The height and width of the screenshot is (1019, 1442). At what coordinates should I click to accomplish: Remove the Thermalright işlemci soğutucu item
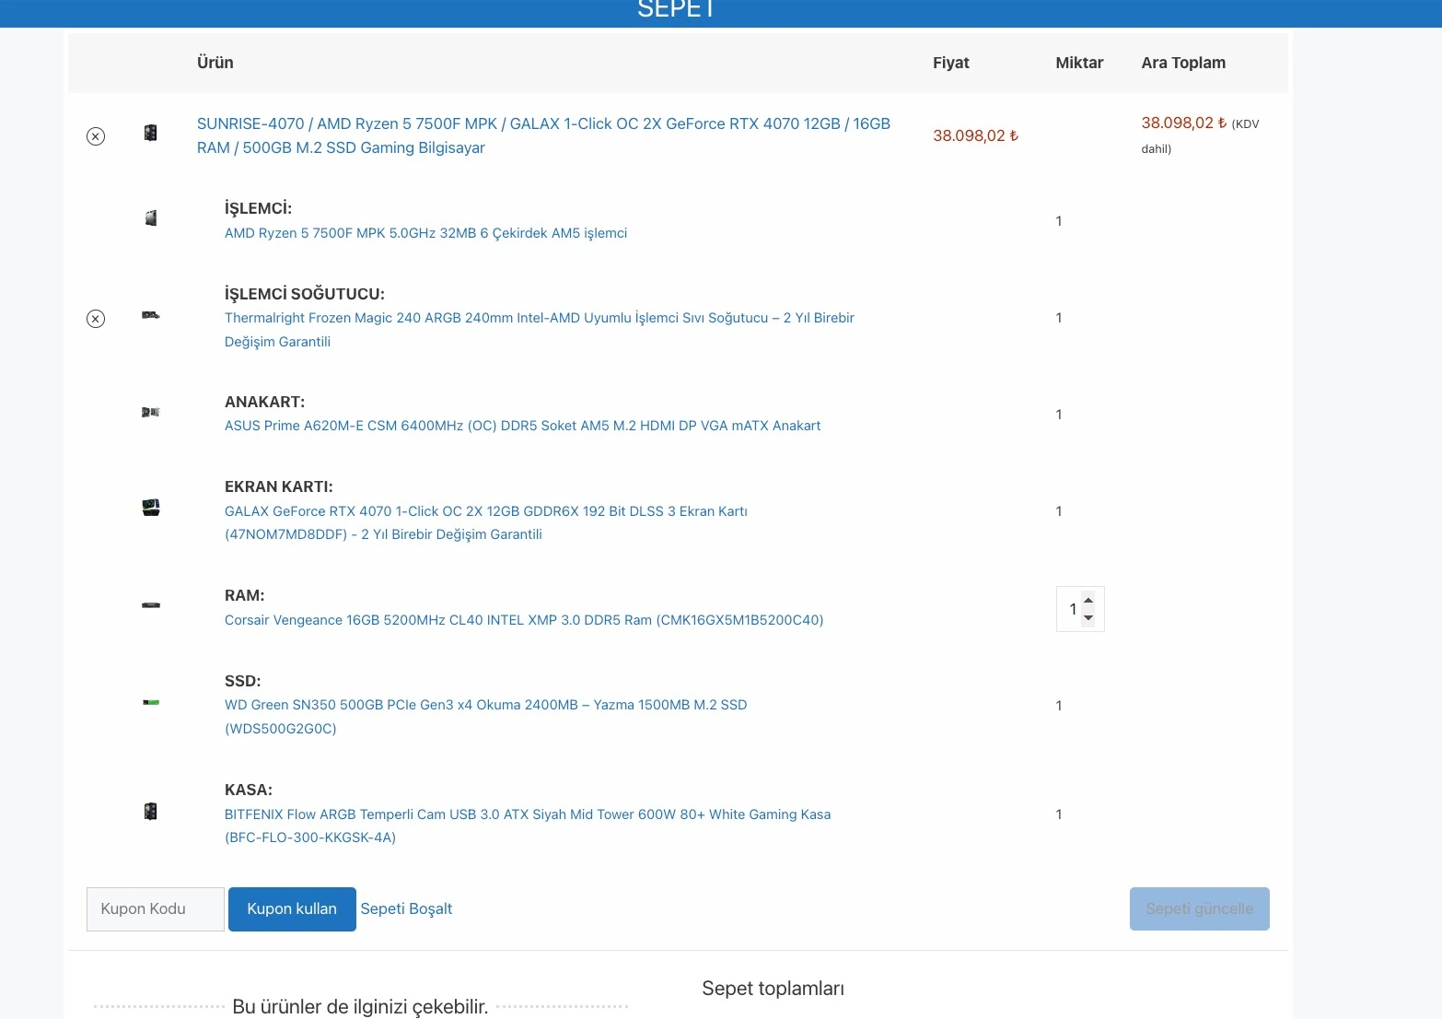coord(96,319)
